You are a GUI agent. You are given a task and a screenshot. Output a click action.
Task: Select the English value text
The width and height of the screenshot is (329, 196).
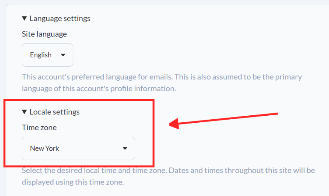[41, 55]
